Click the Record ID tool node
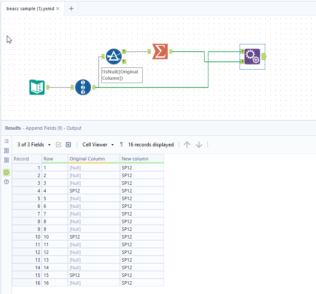 click(83, 87)
